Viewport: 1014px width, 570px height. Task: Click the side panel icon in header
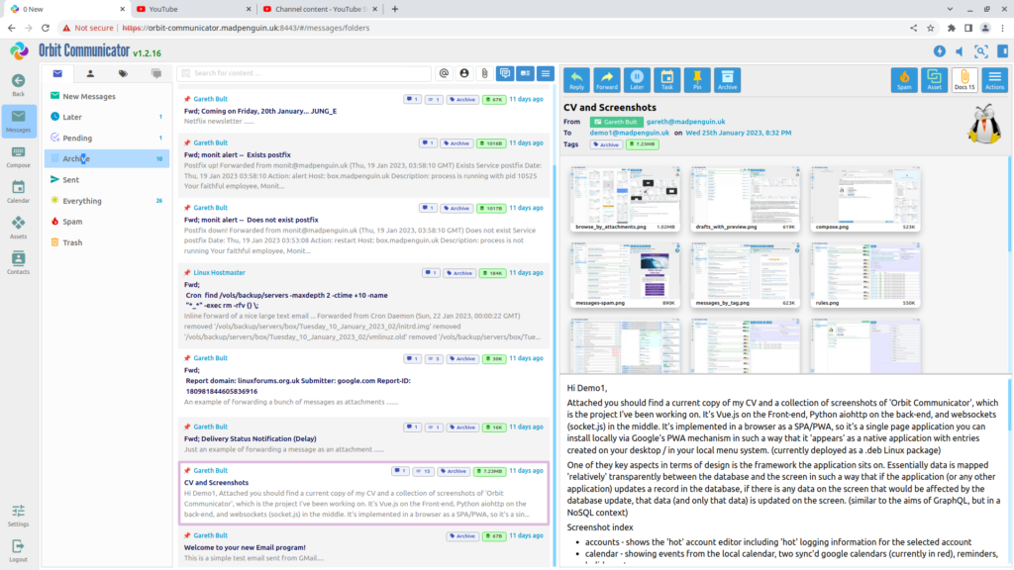1003,51
